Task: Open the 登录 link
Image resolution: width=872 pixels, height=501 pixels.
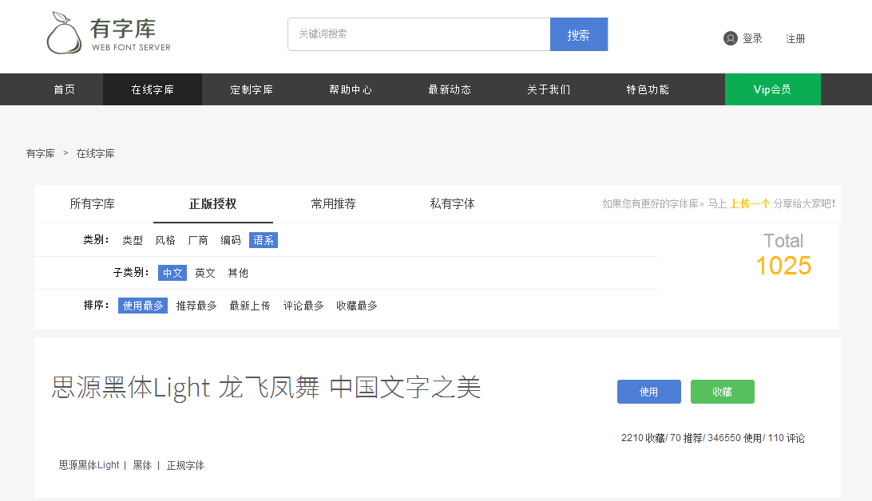Action: [x=752, y=38]
